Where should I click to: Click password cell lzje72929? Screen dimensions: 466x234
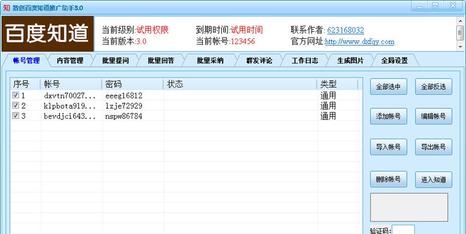pyautogui.click(x=124, y=106)
